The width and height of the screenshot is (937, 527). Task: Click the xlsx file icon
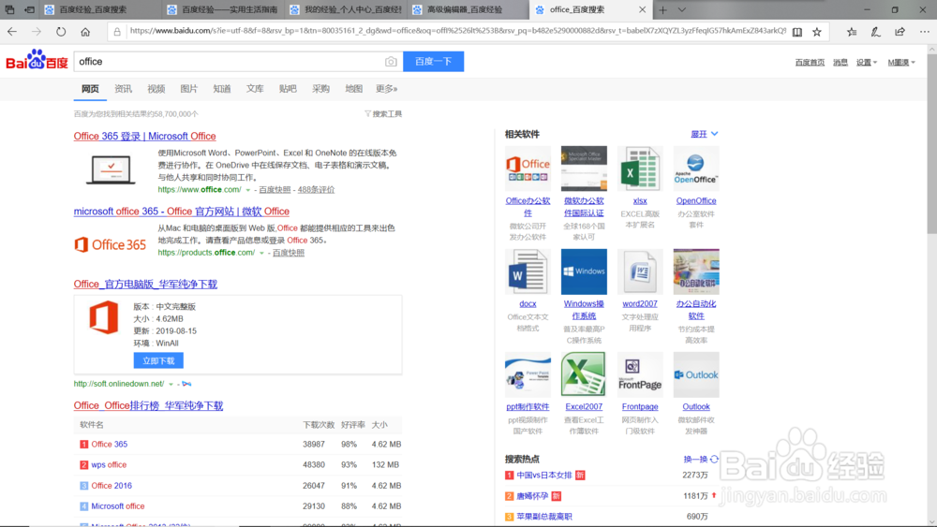640,168
